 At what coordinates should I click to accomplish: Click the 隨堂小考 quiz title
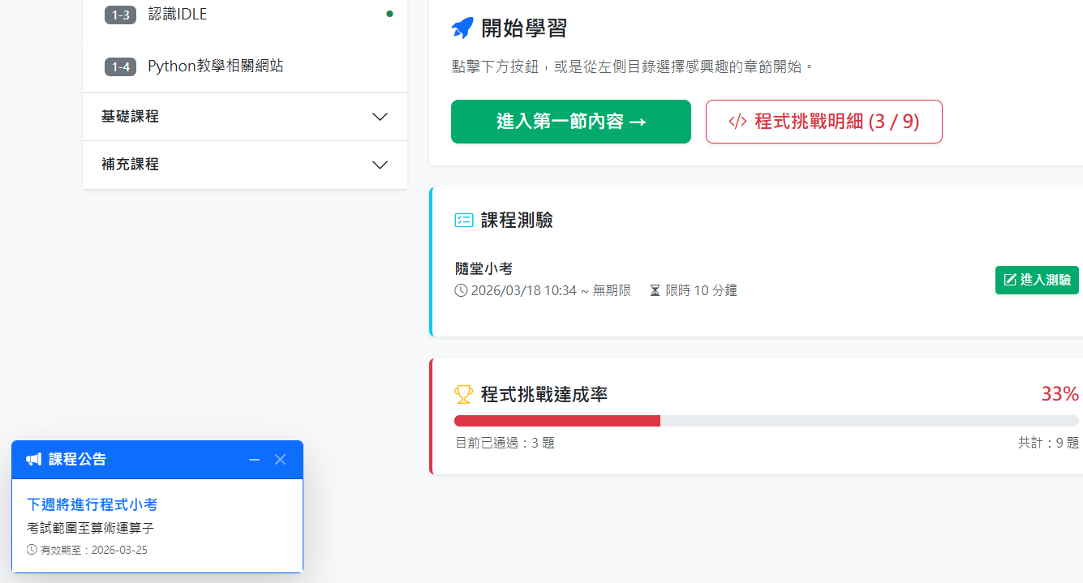483,269
